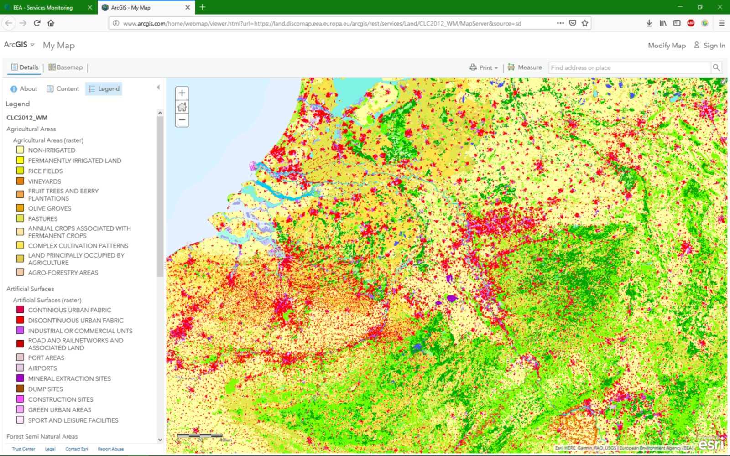Click the search magnifier icon

click(x=716, y=67)
